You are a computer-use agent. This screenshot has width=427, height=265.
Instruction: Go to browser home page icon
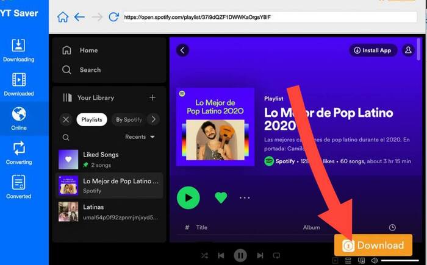pos(63,17)
